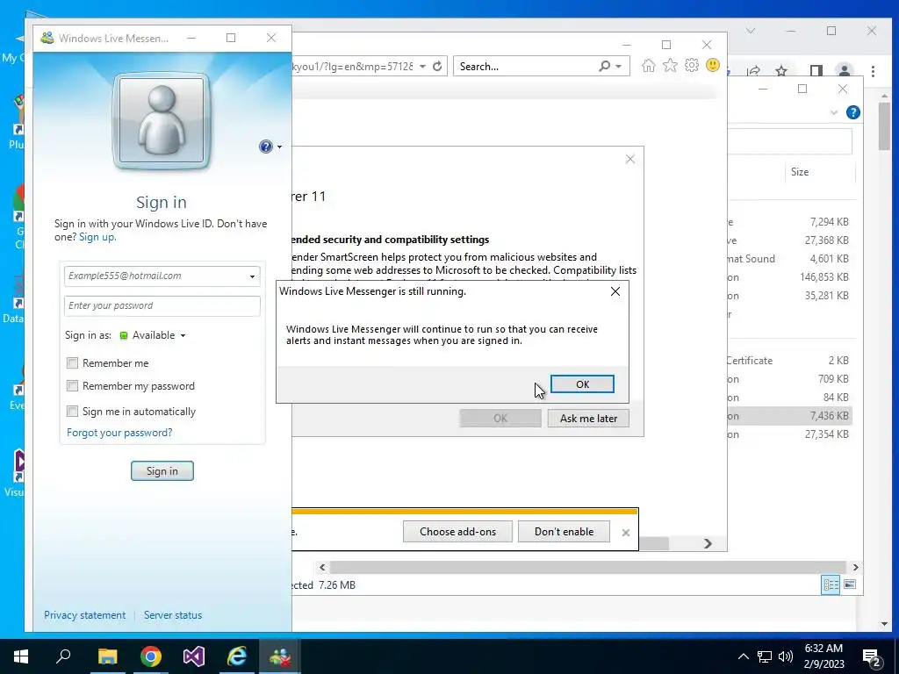Image resolution: width=899 pixels, height=674 pixels.
Task: Click the Sign up link
Action: click(97, 237)
